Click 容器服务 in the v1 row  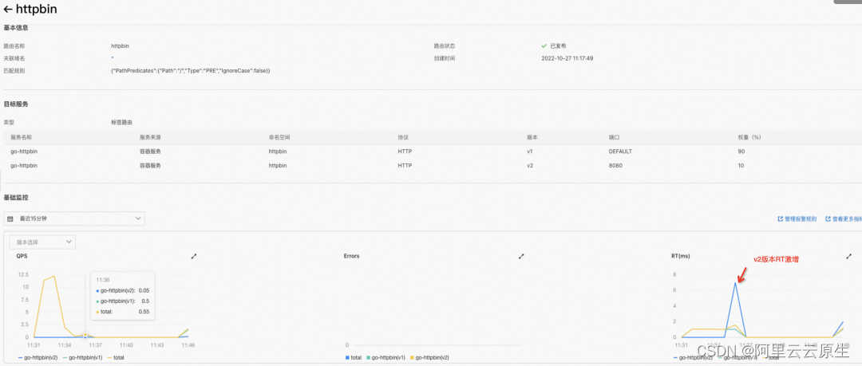150,152
